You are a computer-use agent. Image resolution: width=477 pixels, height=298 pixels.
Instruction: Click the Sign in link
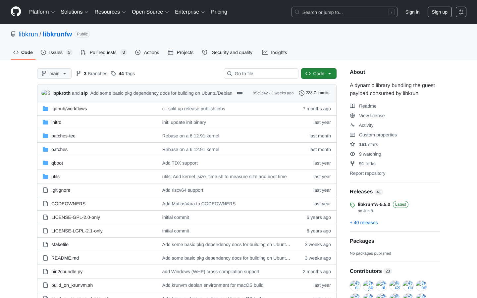coord(412,12)
